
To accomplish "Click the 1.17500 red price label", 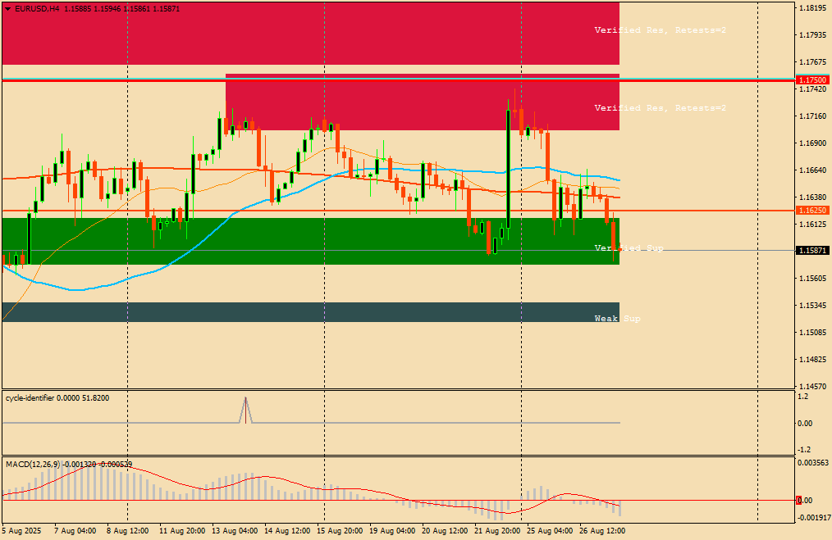I will 812,80.
